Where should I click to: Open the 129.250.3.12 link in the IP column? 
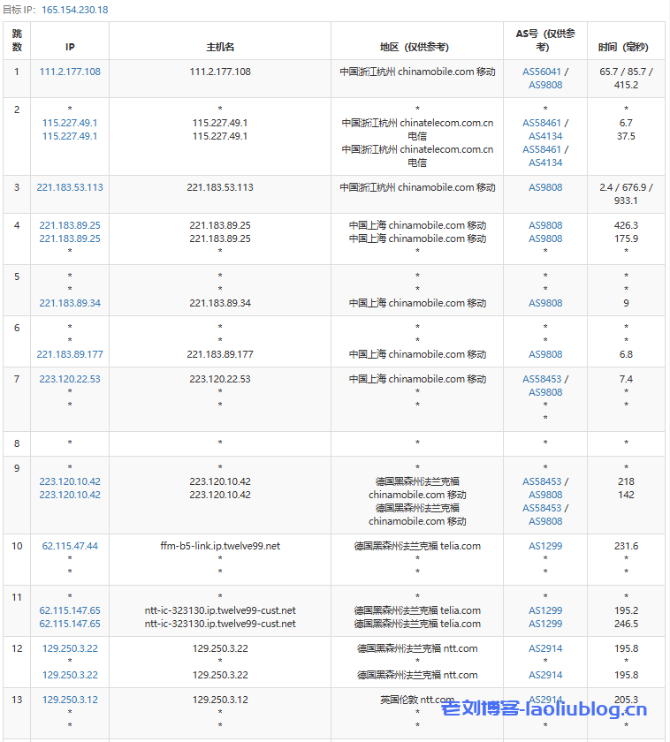pos(70,700)
